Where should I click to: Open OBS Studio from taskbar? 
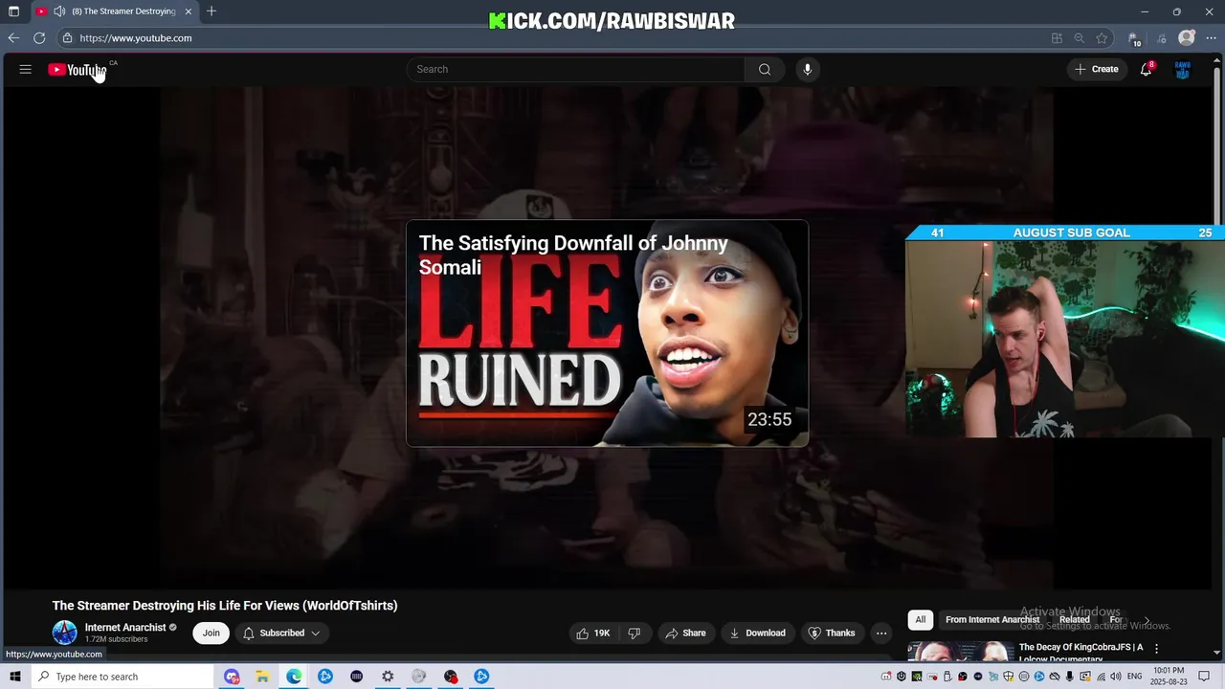[x=451, y=677]
